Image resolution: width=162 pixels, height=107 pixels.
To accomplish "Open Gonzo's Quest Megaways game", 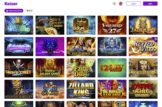I will pos(50,25).
